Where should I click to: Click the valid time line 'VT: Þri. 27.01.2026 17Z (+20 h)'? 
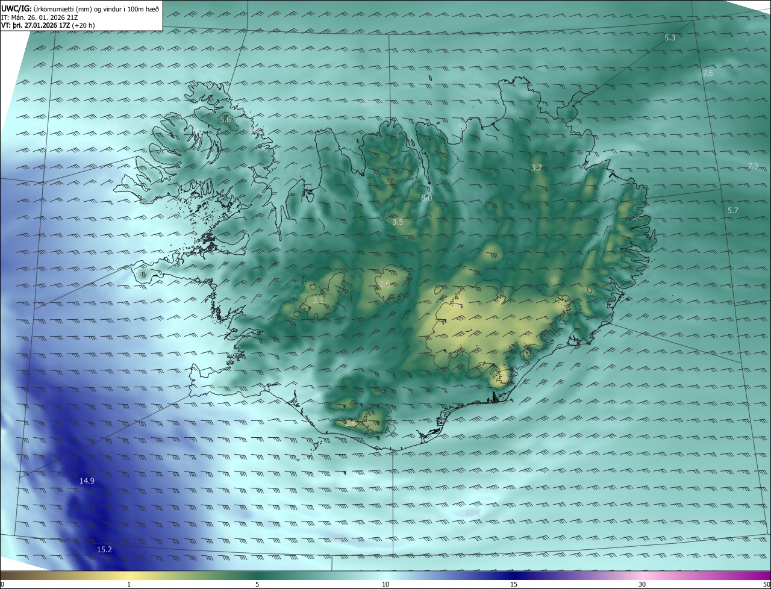[48, 25]
